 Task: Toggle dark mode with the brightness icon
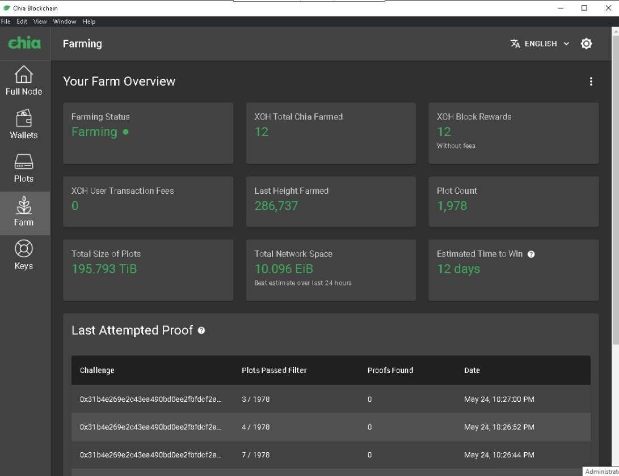pos(586,44)
